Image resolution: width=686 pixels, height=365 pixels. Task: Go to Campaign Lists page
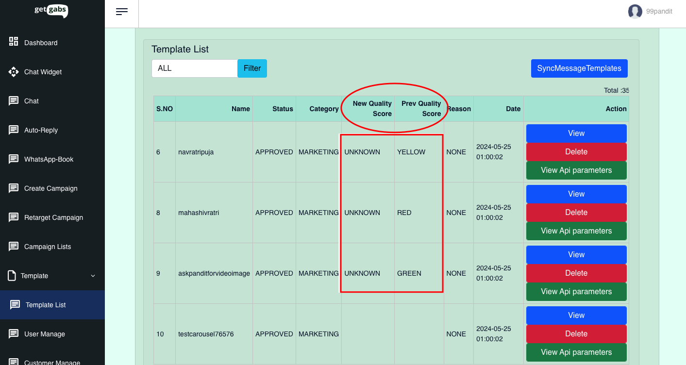48,247
